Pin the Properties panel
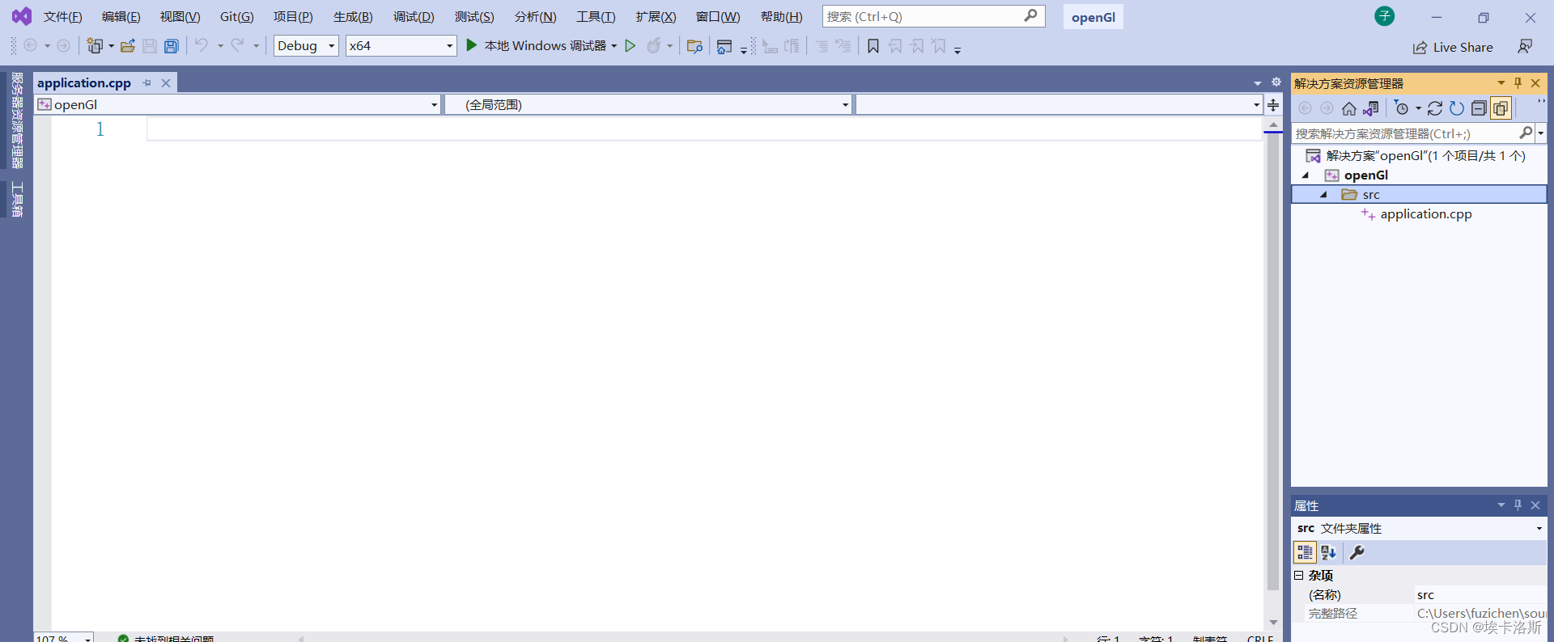1554x642 pixels. coord(1518,505)
